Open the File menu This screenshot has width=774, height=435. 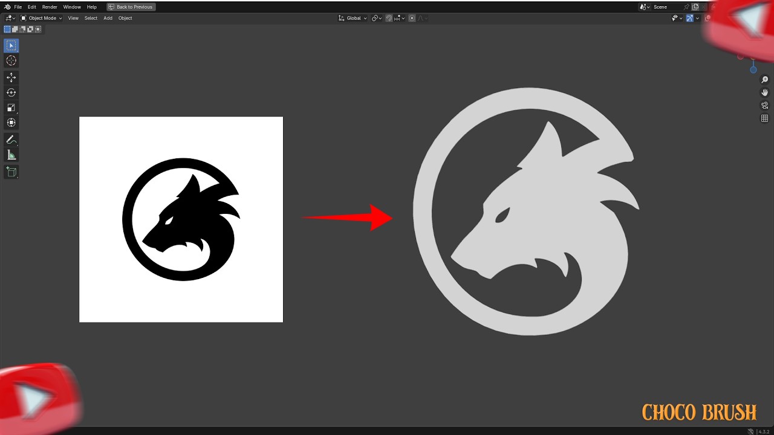18,7
